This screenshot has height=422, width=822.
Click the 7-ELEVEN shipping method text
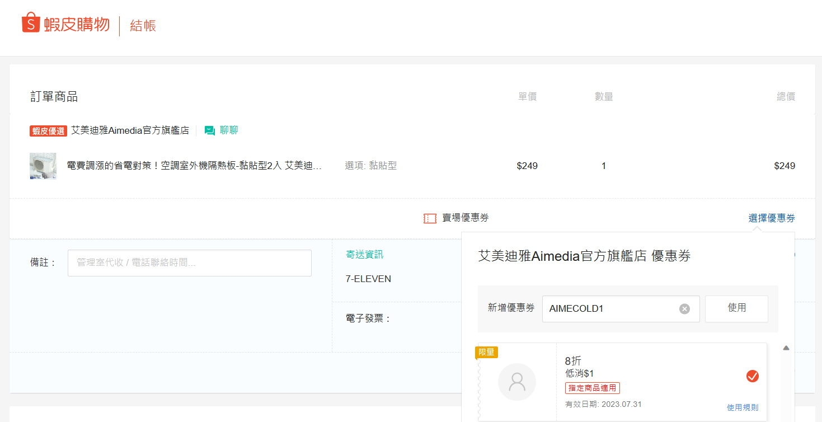pos(368,279)
